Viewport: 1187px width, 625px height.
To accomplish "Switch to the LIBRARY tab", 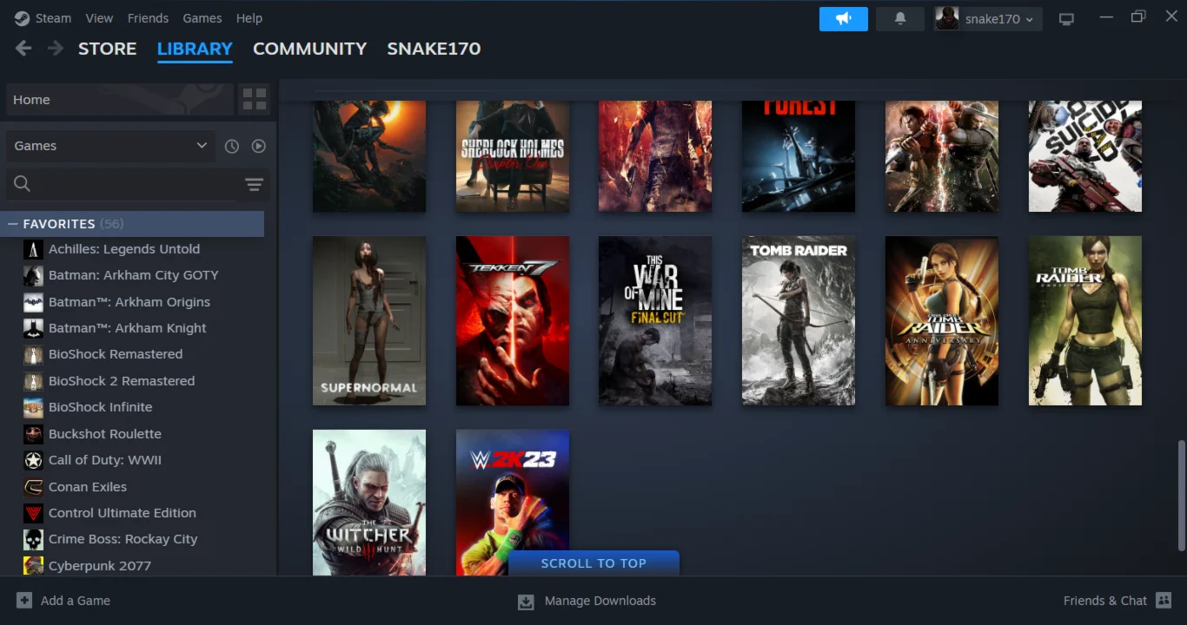I will coord(195,49).
